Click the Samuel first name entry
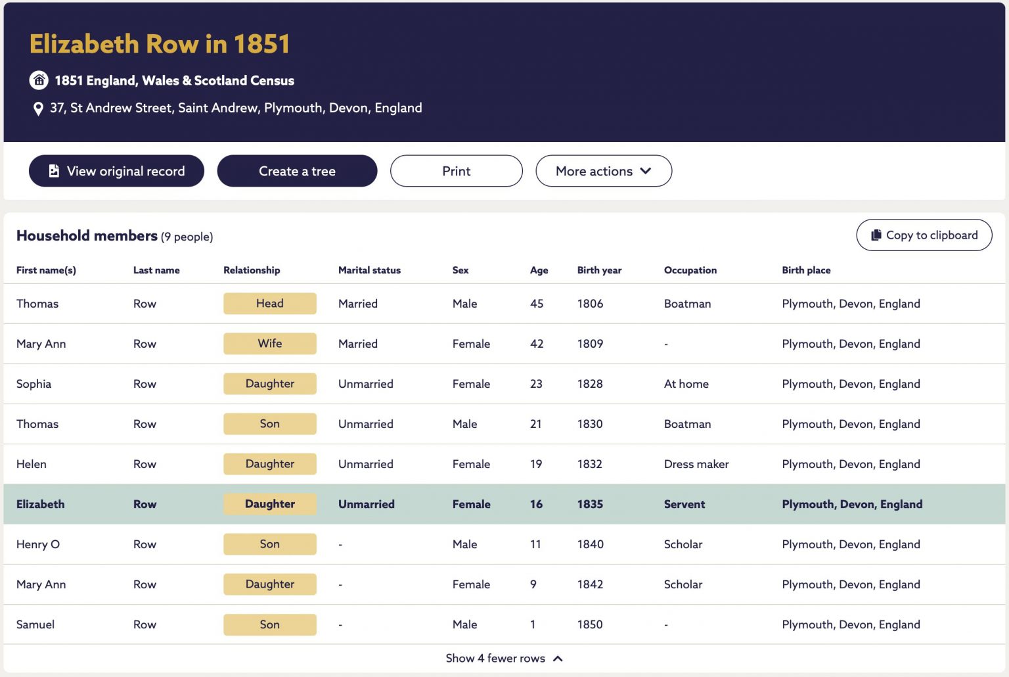 coord(35,624)
